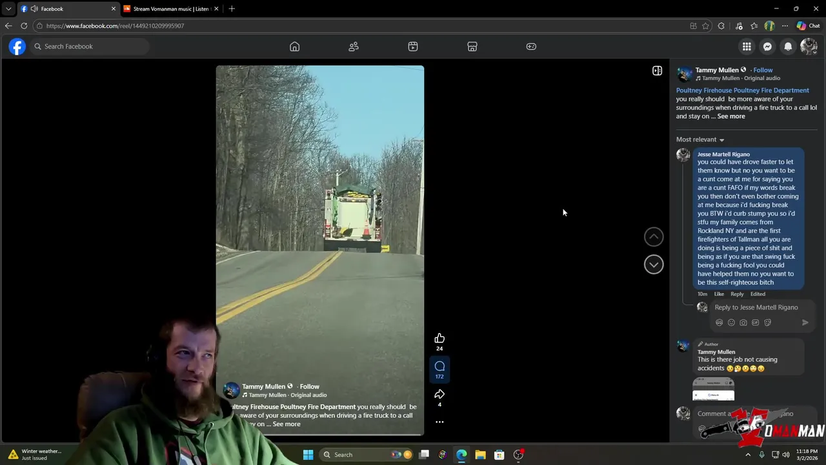Open the Reels video icon in the nav bar

coord(413,46)
